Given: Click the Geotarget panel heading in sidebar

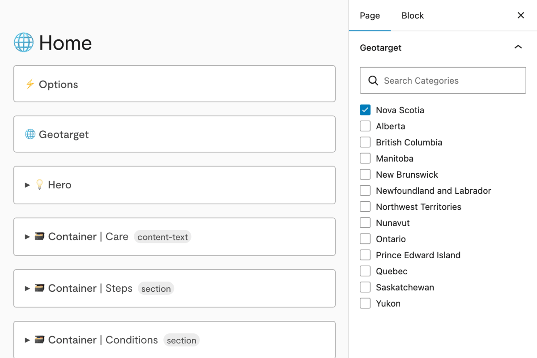Looking at the screenshot, I should point(380,48).
